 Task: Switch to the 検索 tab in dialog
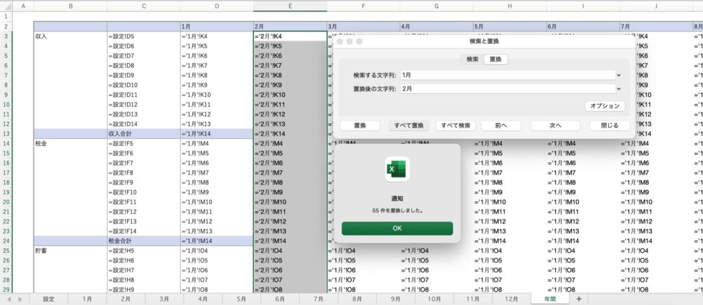click(x=472, y=60)
